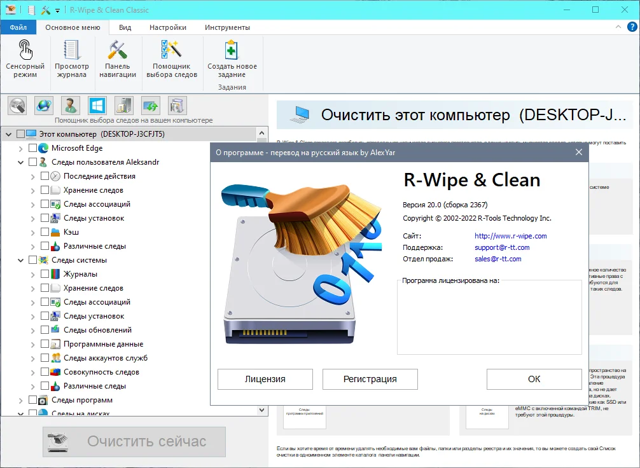Screen dimensions: 640x468
Task: Select the user traces person icon
Action: point(70,106)
